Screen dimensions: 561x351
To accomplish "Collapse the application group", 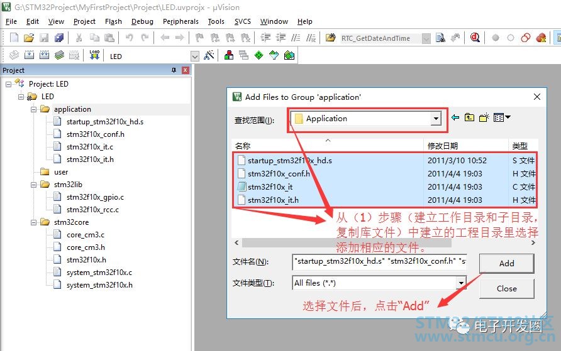I will 33,110.
